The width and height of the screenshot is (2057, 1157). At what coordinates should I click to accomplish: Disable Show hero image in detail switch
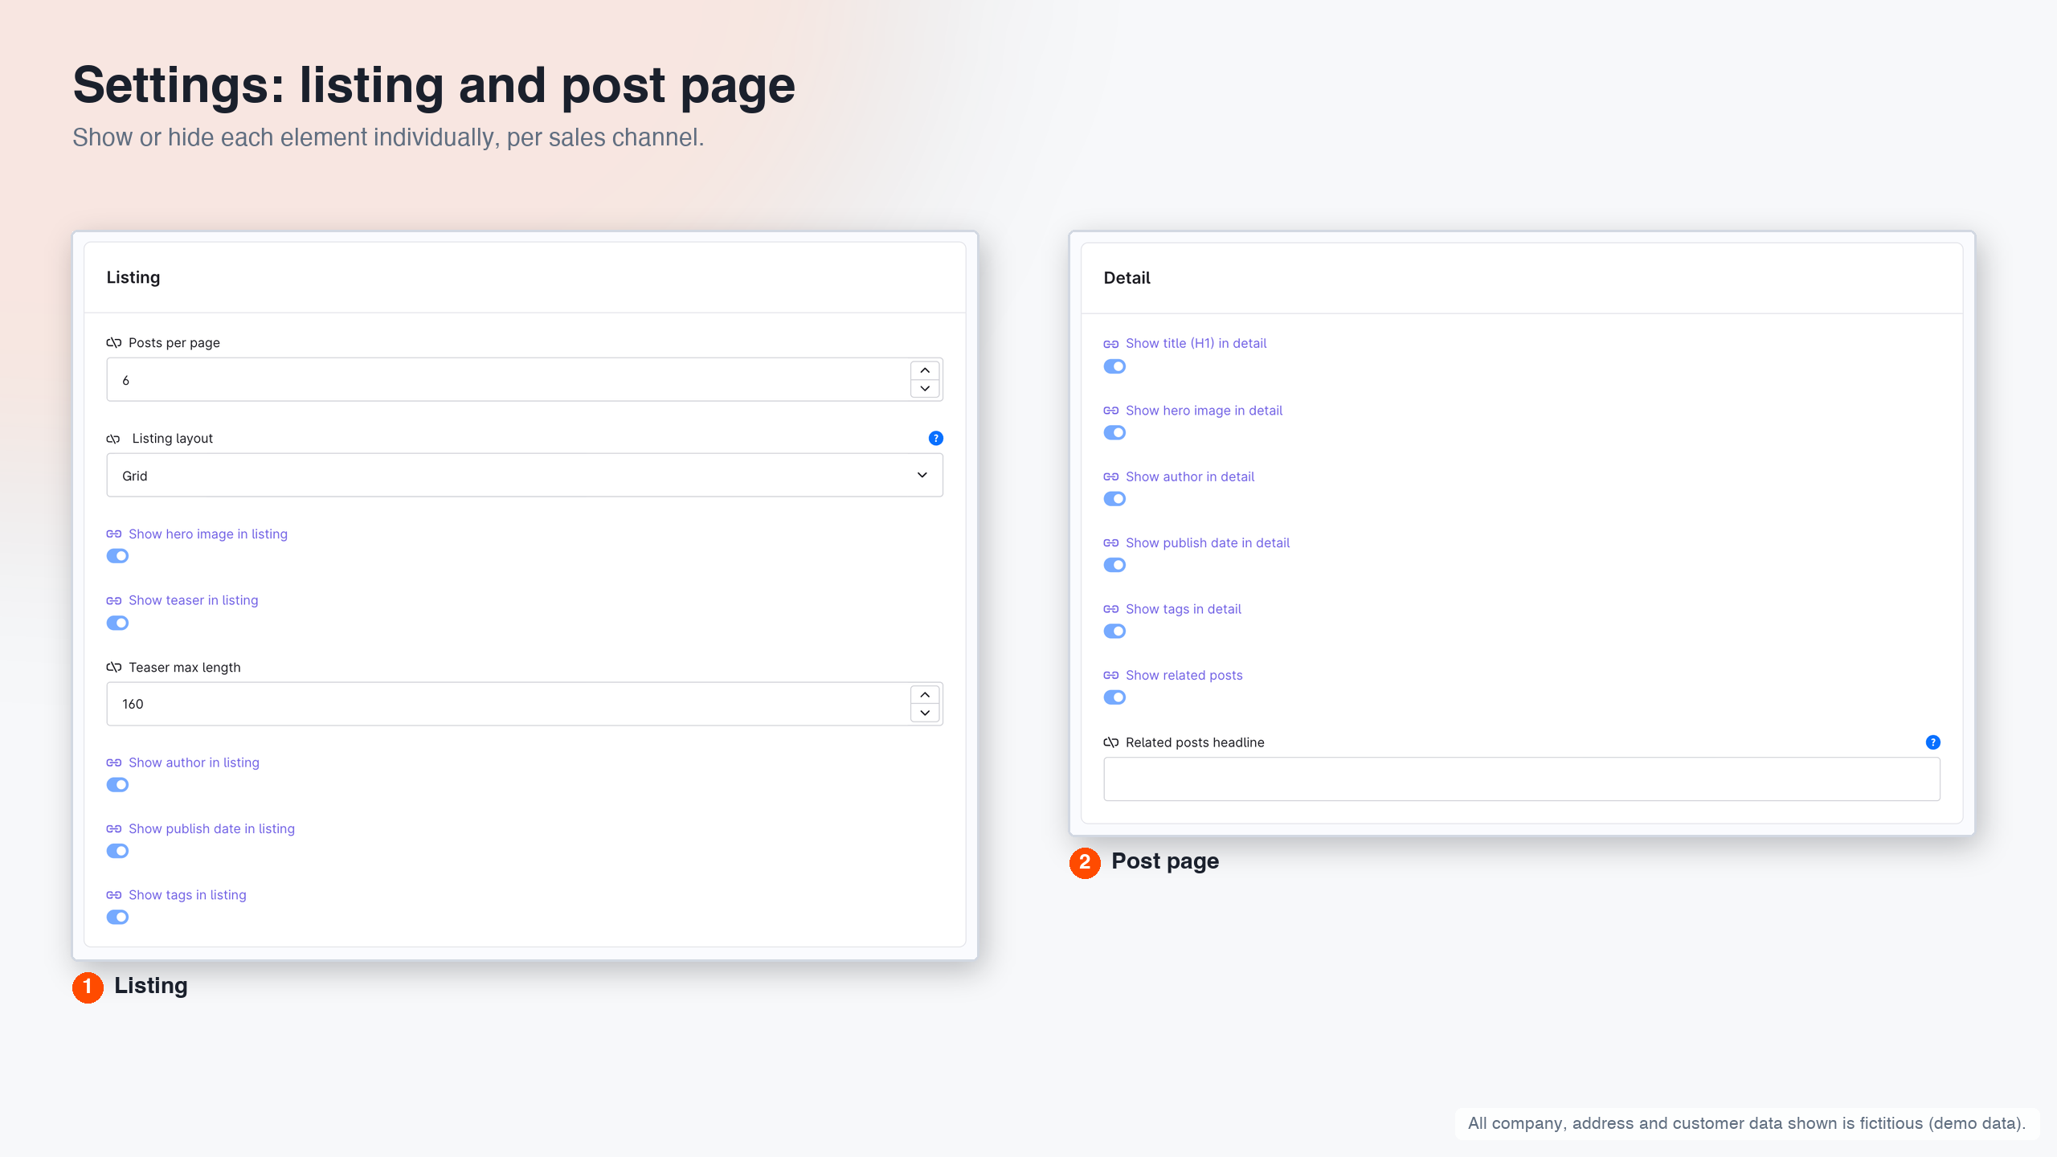tap(1114, 433)
